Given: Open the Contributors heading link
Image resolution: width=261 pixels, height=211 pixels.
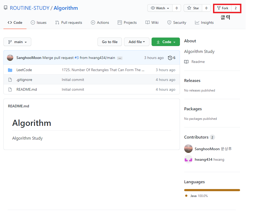Looking at the screenshot, I should point(196,137).
